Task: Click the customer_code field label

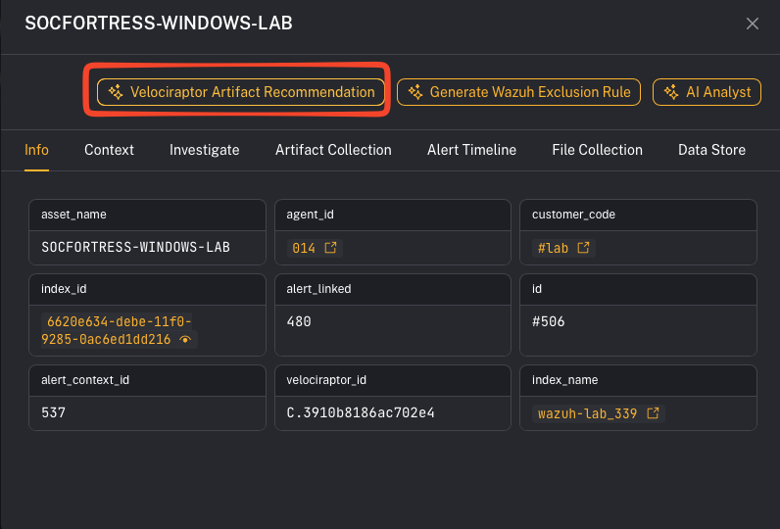Action: [x=573, y=215]
